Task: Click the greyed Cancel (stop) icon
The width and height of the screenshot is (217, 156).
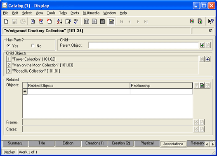Action: (23, 21)
